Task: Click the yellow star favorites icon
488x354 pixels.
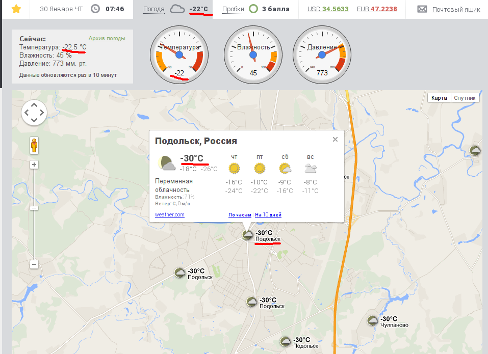Action: [x=16, y=9]
